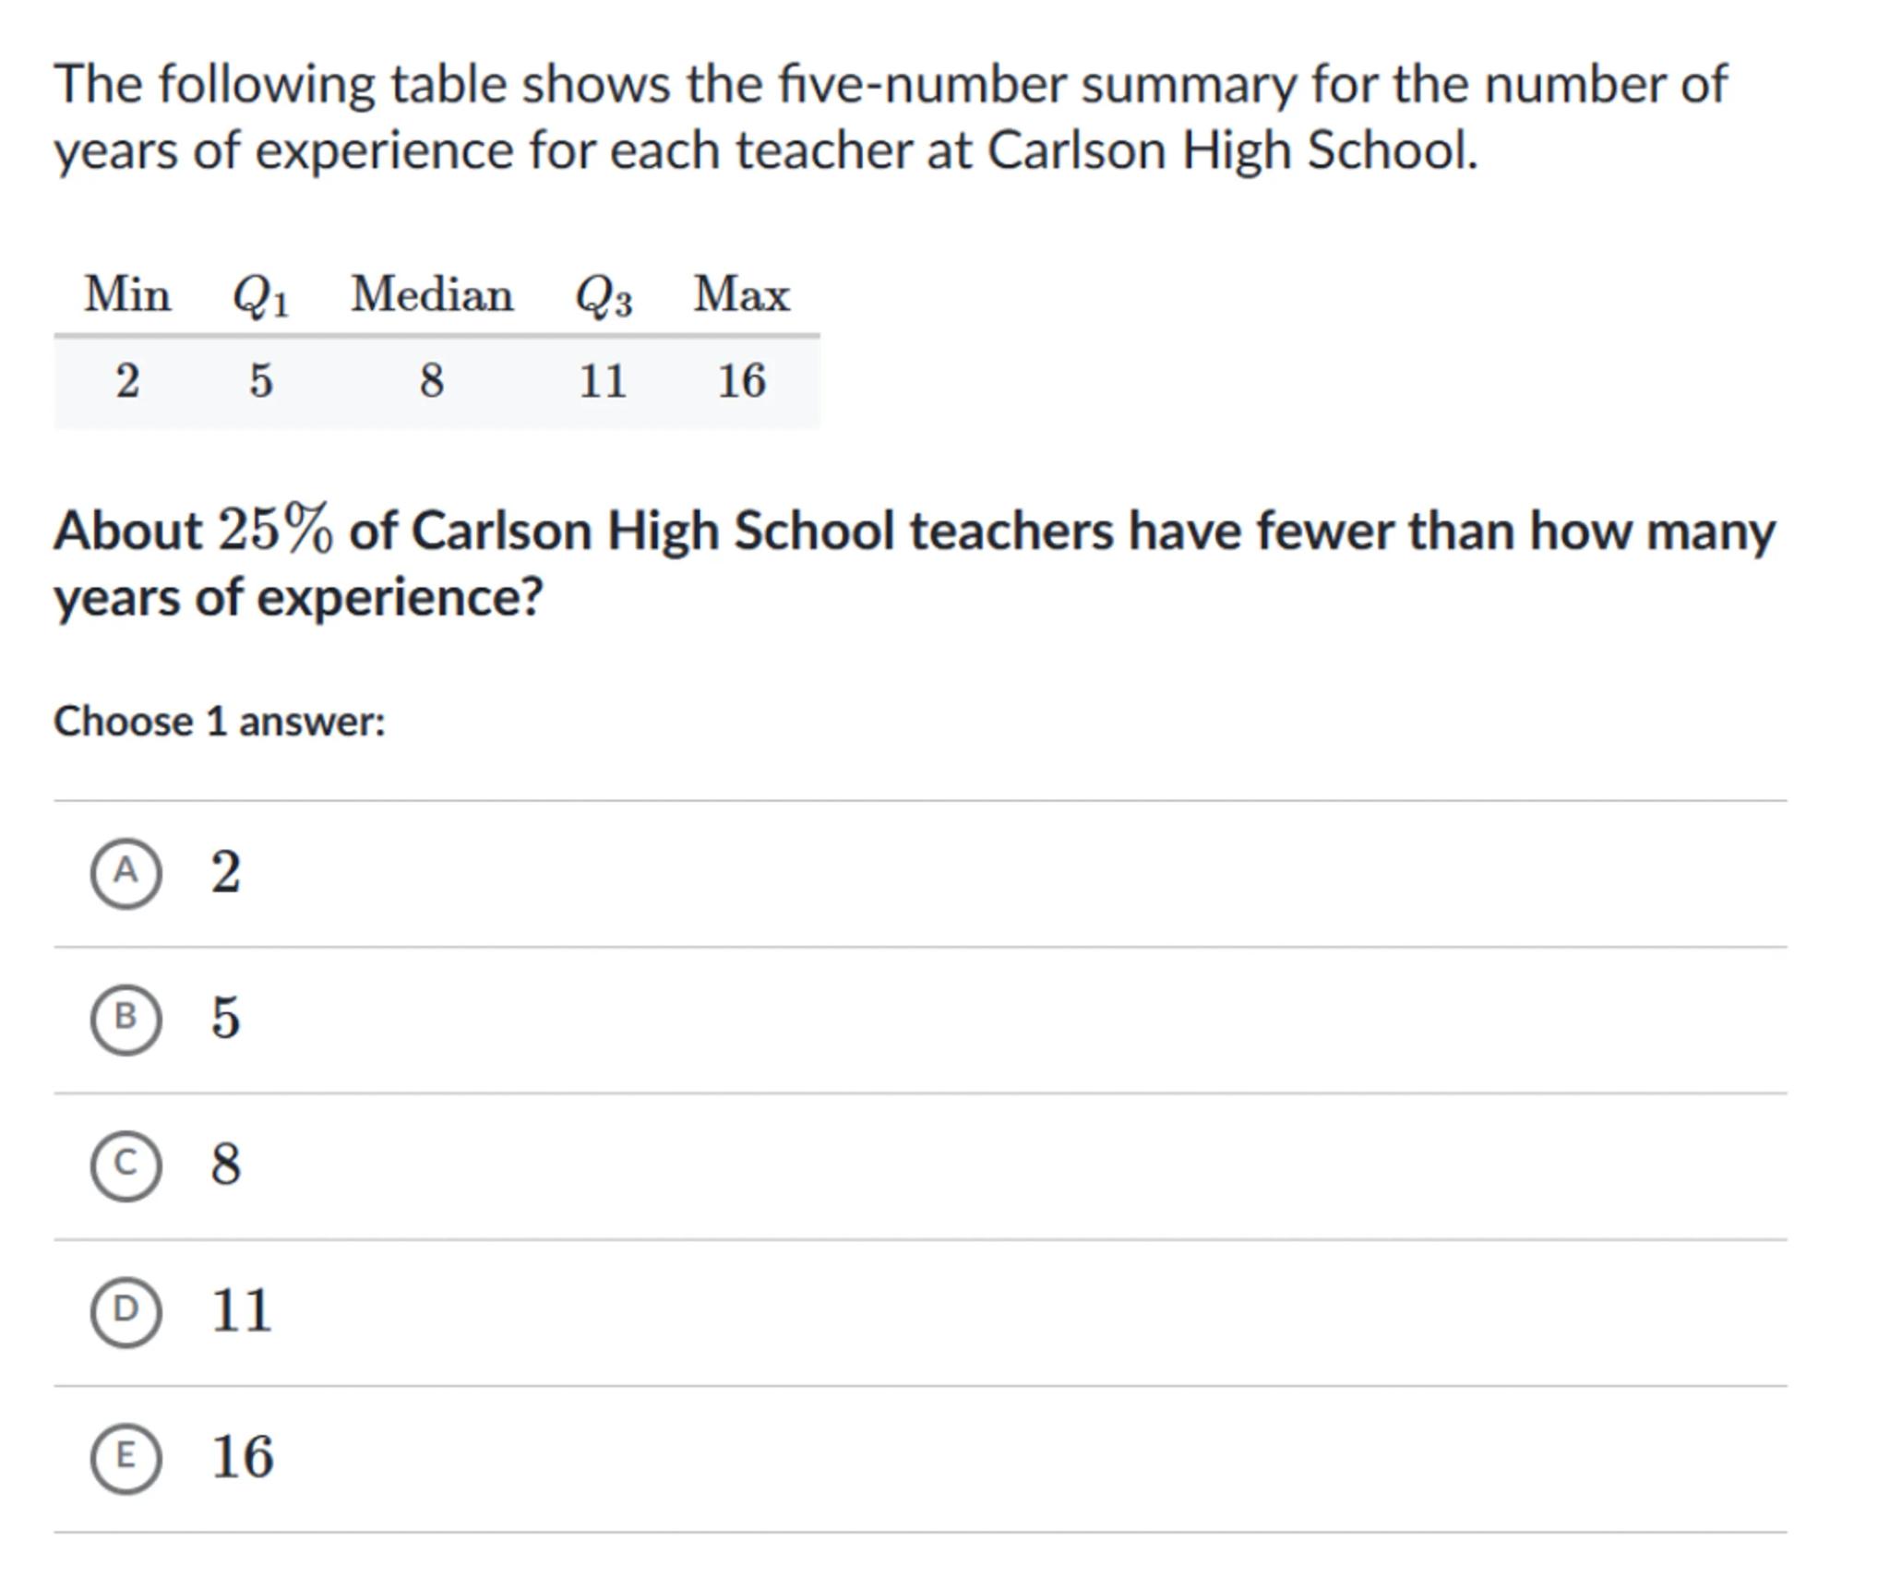Select answer choice A radio button
Image resolution: width=1890 pixels, height=1577 pixels.
[126, 873]
